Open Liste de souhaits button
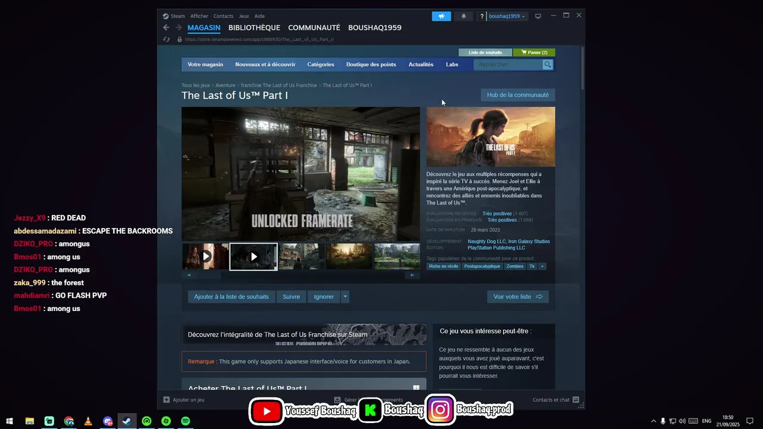The image size is (763, 429). point(485,52)
